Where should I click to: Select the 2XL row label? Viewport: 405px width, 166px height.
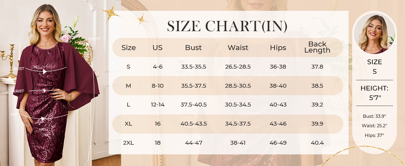click(128, 143)
